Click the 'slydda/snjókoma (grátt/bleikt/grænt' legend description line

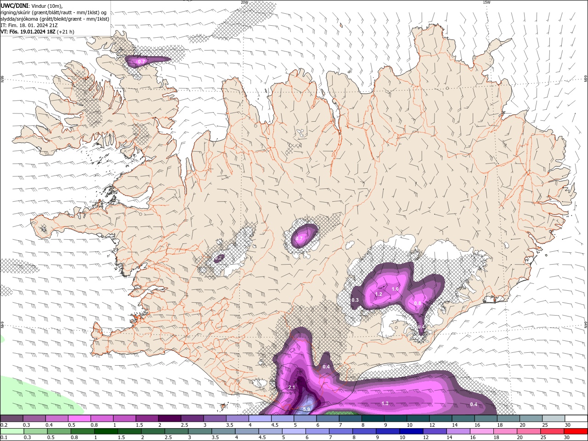[55, 19]
